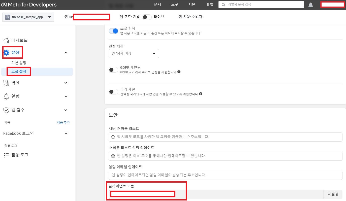The image size is (346, 201).
Task: Open the 내 앱 top menu
Action: point(209,5)
